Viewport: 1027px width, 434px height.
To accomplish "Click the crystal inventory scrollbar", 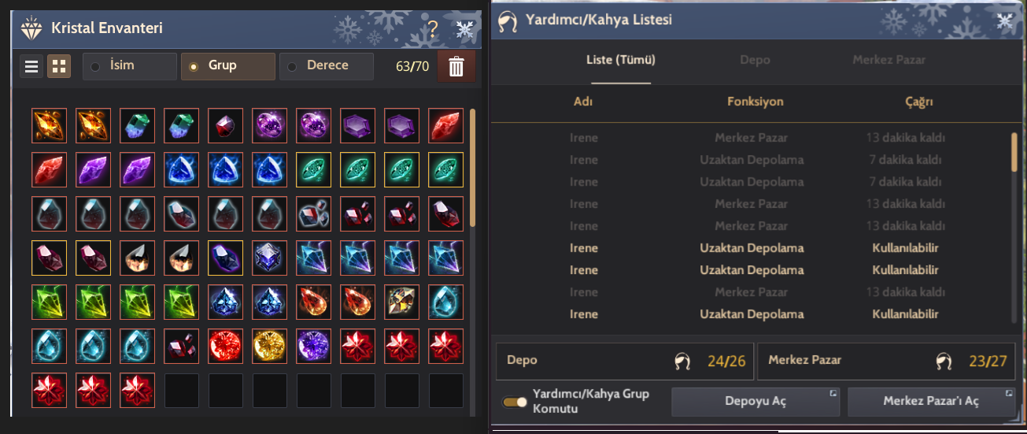I will pos(472,165).
